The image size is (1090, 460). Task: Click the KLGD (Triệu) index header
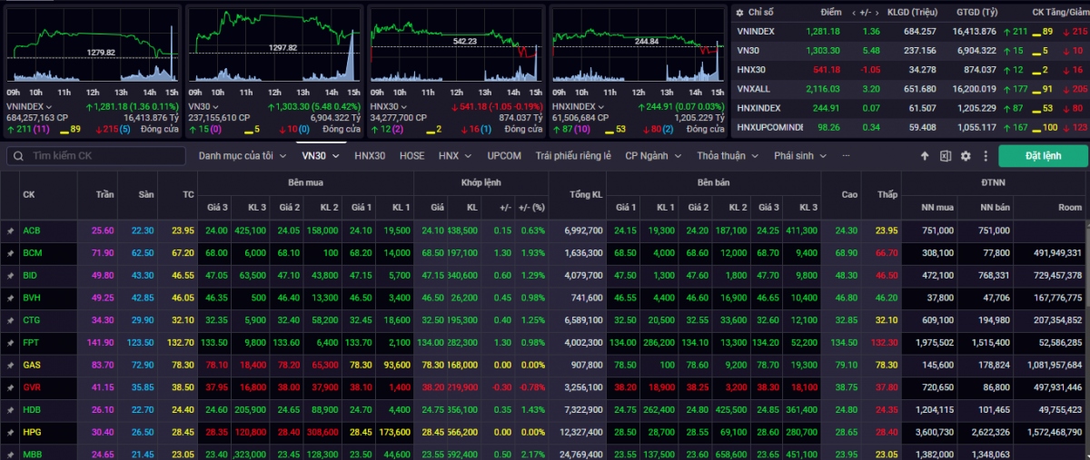point(915,13)
